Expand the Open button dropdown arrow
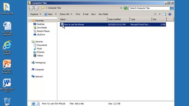Image resolution: width=189 pixels, height=106 pixels. [56, 14]
